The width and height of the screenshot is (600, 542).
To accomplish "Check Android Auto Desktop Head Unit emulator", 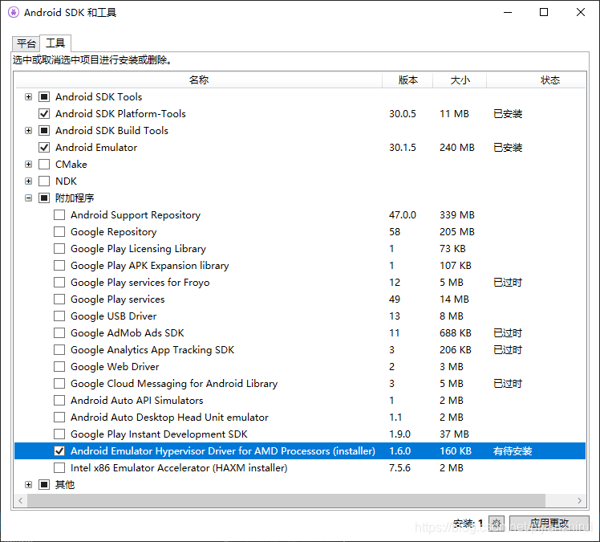I will [x=59, y=417].
